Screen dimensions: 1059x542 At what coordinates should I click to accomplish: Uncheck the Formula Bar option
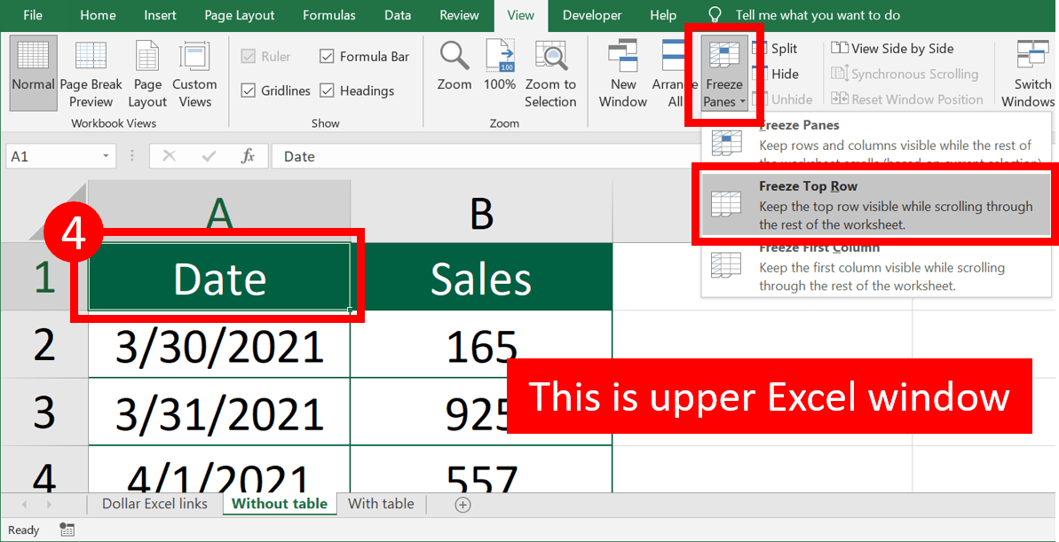[326, 56]
